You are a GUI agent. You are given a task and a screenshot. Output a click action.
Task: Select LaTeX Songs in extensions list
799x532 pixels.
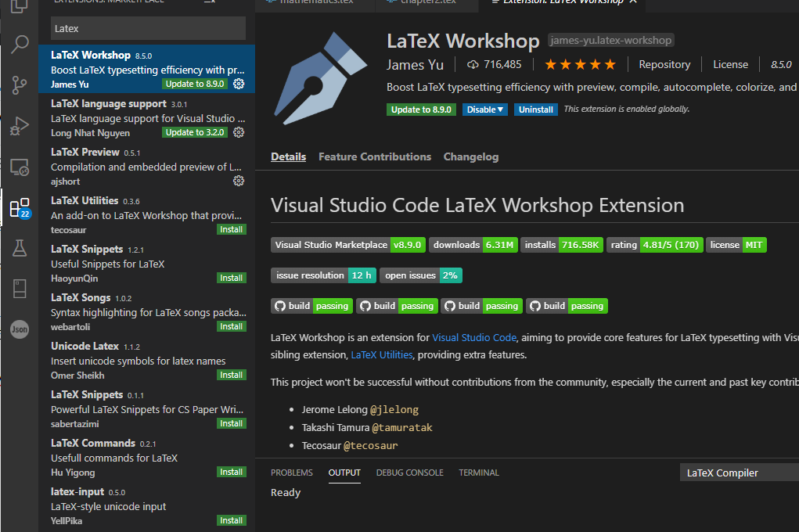coord(147,312)
